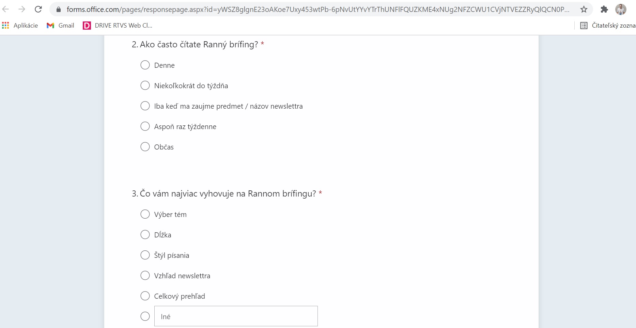Pick the Aspoň raz týždenne option

pyautogui.click(x=145, y=126)
